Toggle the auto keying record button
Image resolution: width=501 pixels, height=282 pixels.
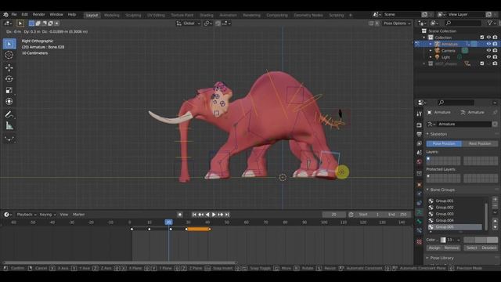(180, 215)
